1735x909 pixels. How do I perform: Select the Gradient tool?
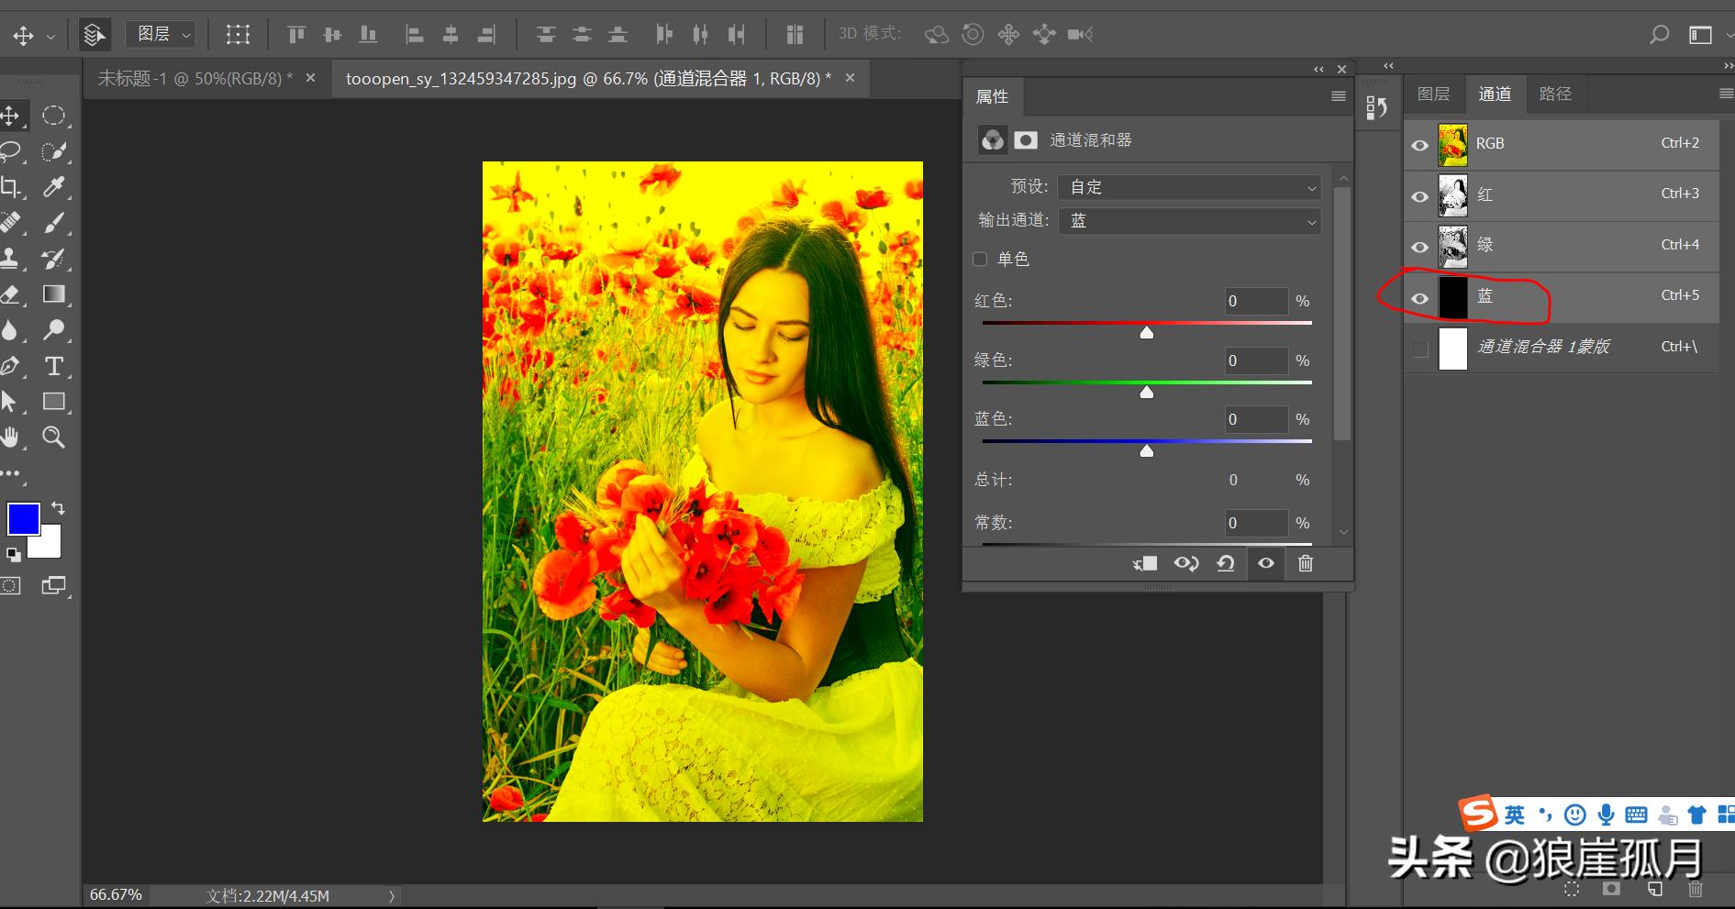[x=54, y=294]
